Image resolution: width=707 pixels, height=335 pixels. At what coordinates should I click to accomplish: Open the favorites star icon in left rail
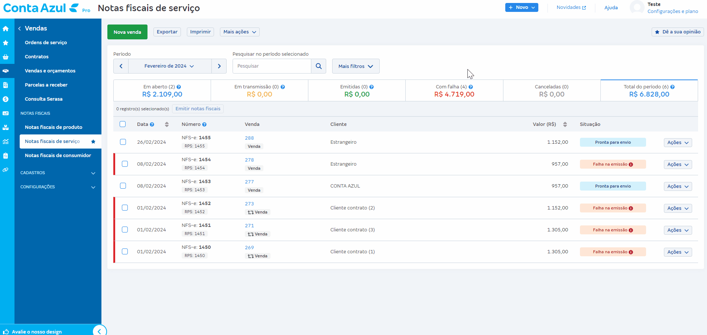pos(6,43)
